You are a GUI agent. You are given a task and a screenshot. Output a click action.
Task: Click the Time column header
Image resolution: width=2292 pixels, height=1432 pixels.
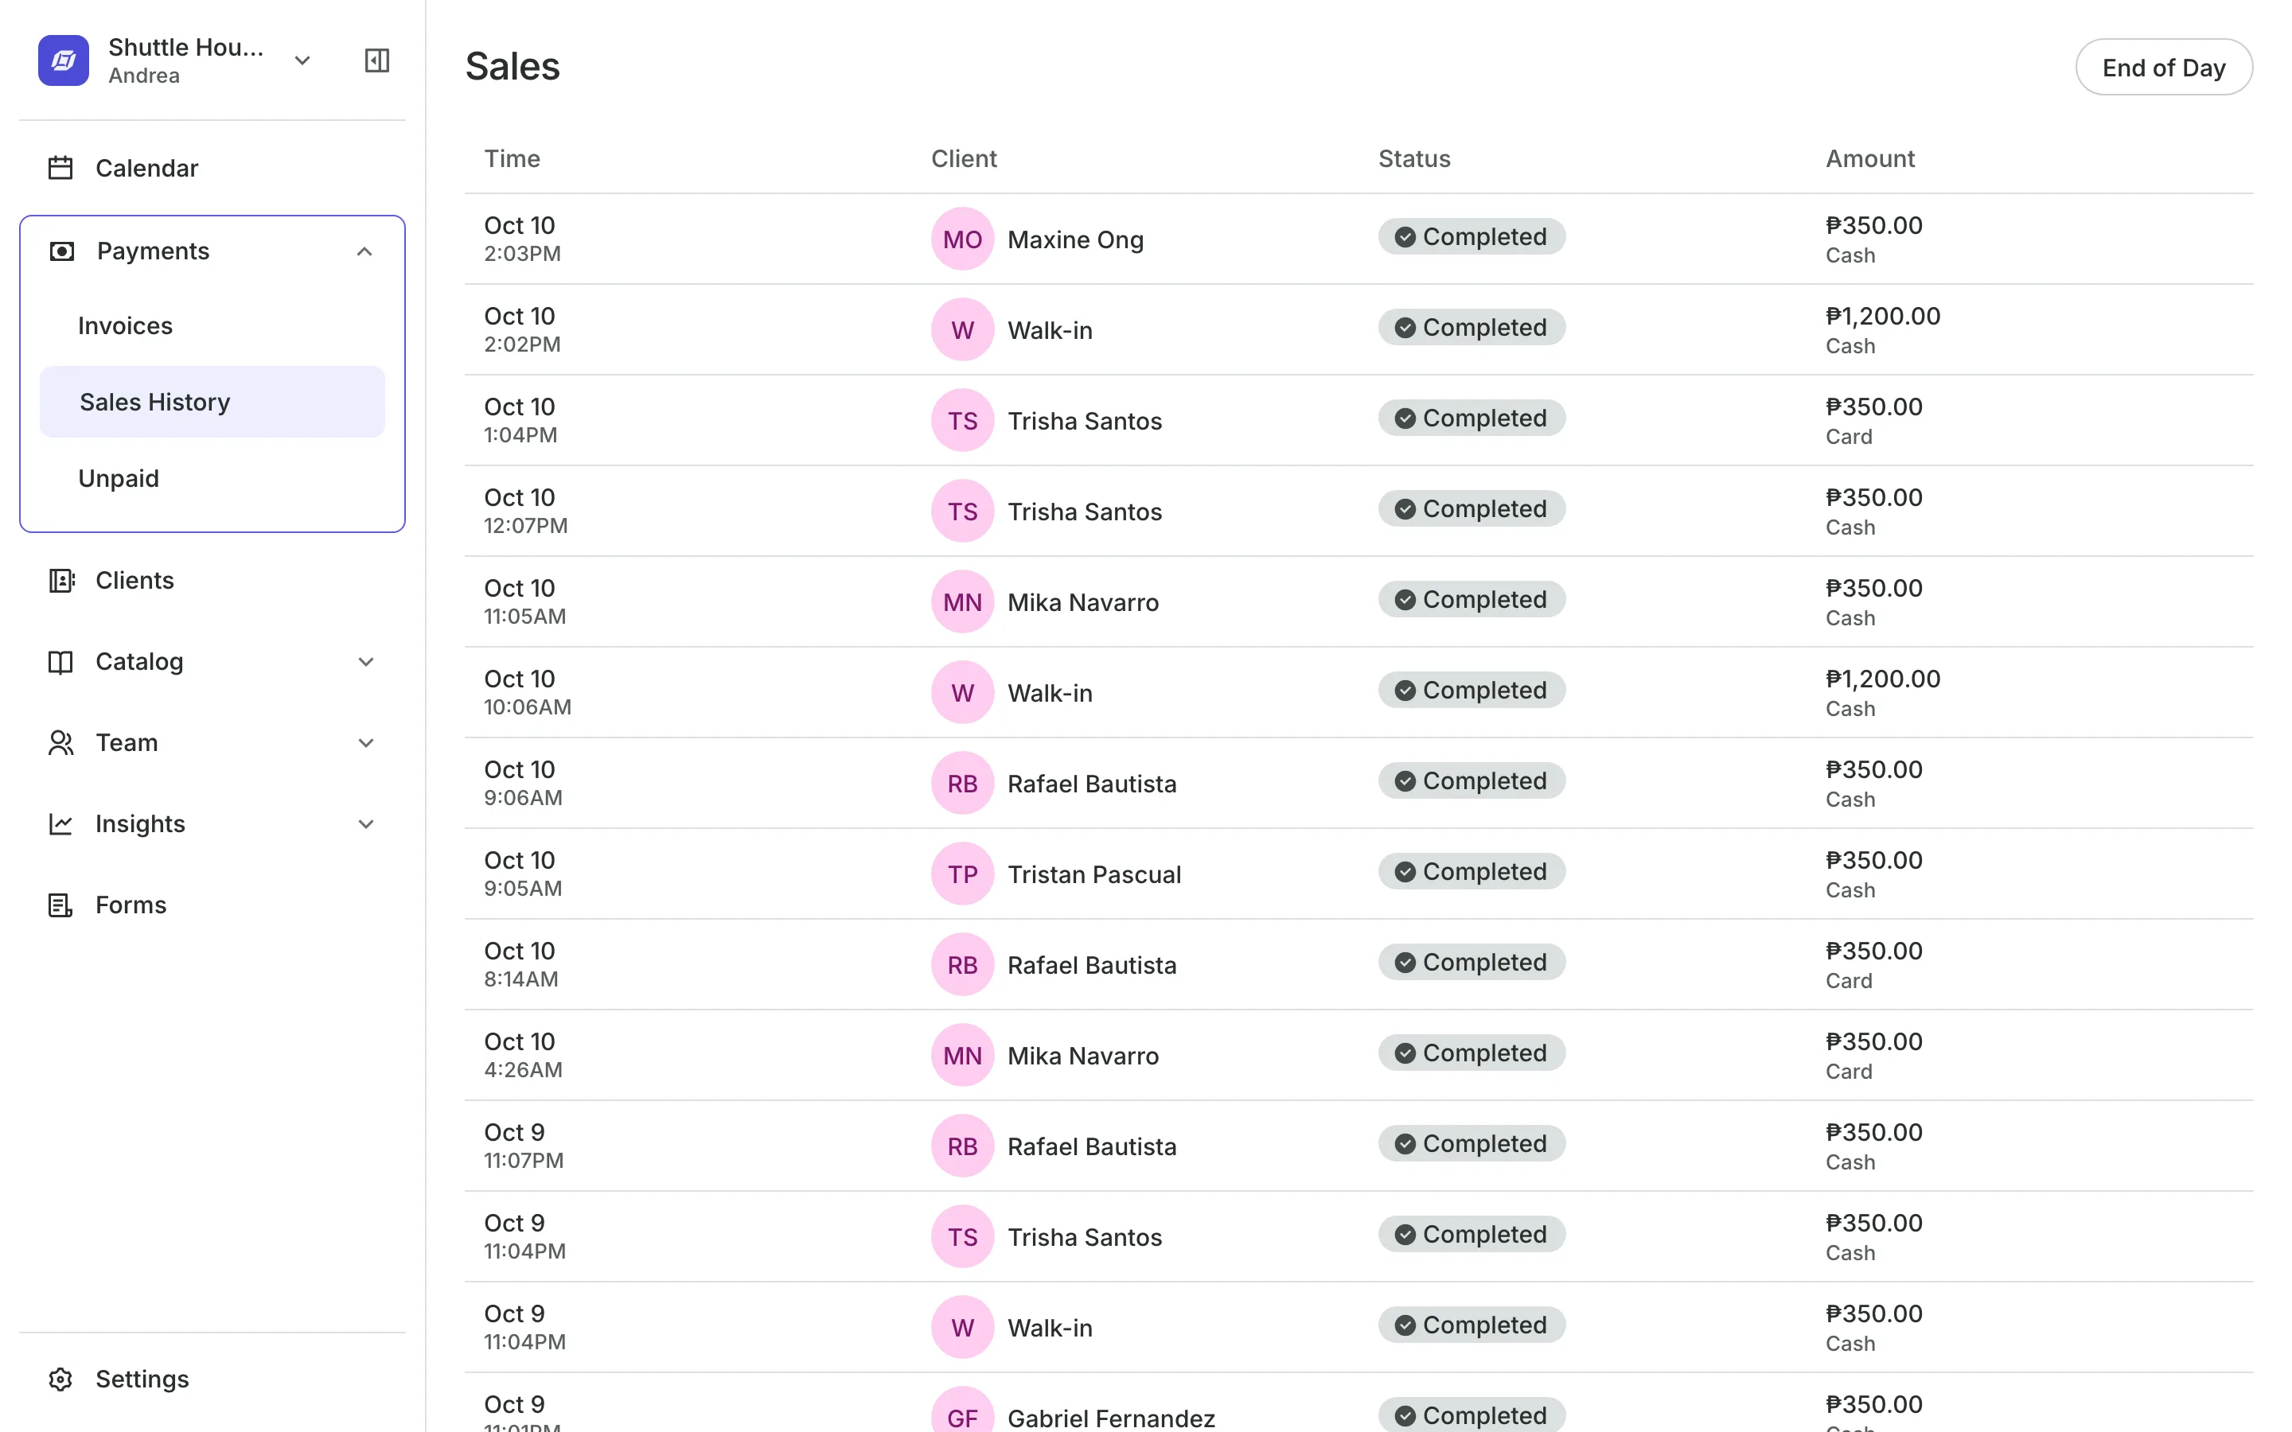[x=513, y=158]
